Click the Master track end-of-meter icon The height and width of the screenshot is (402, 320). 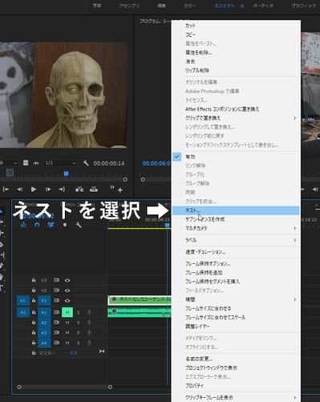tap(102, 351)
